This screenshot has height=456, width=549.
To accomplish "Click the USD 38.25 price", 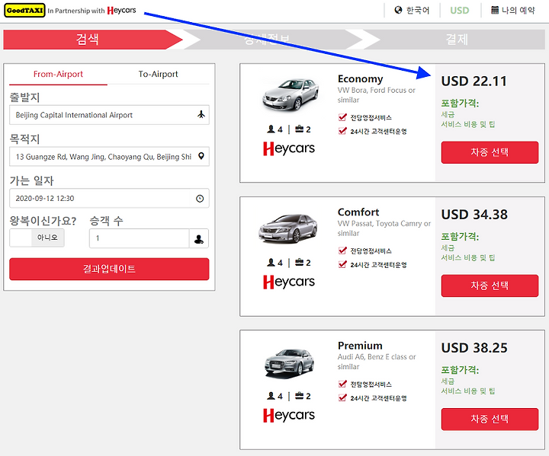I will (474, 349).
